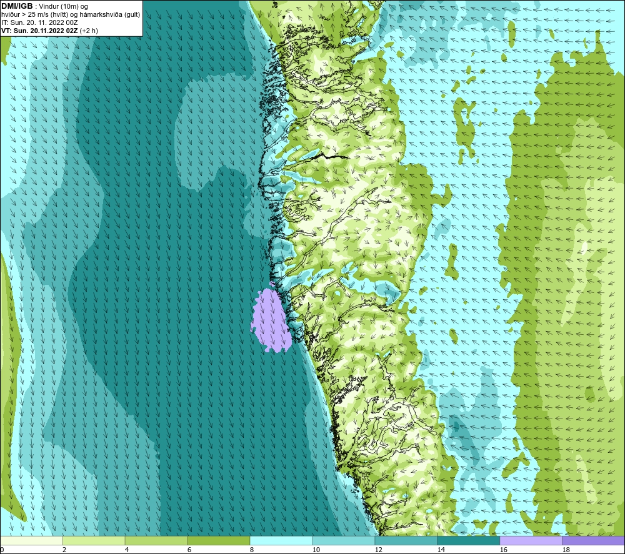The width and height of the screenshot is (625, 554).
Task: Click the 'IT: Sun. 20. 11. 2022 00Z' line
Action: [39, 22]
